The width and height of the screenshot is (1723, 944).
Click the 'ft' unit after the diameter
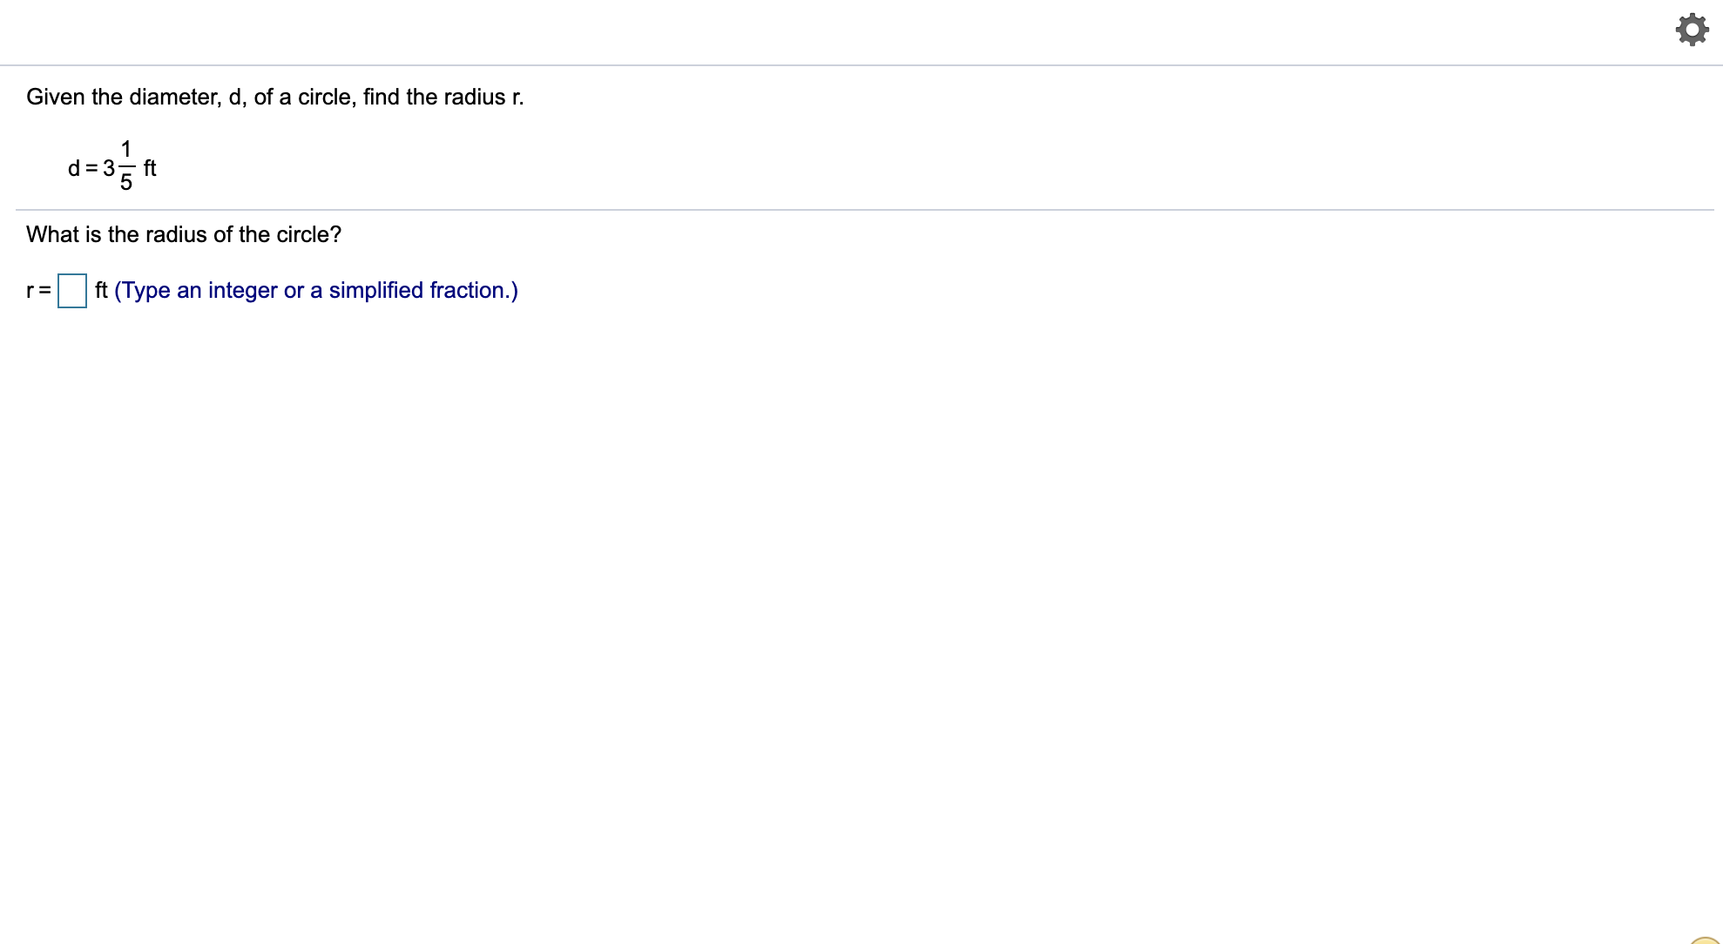150,167
